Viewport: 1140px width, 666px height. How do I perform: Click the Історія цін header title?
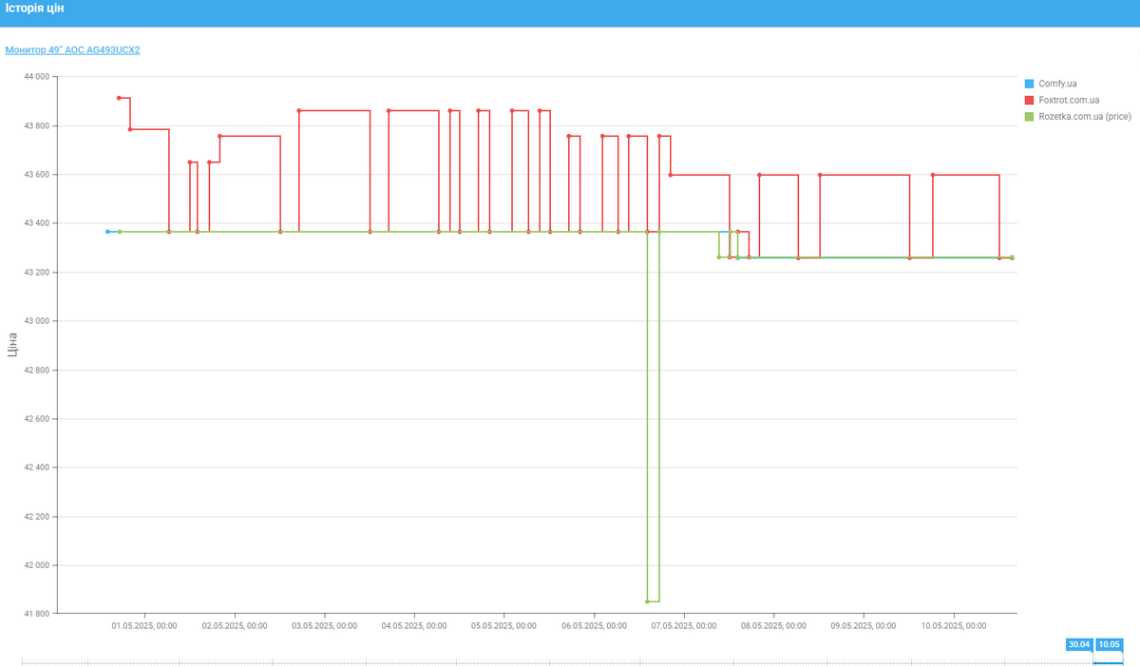coord(34,9)
